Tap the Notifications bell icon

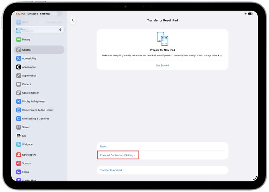pos(19,155)
